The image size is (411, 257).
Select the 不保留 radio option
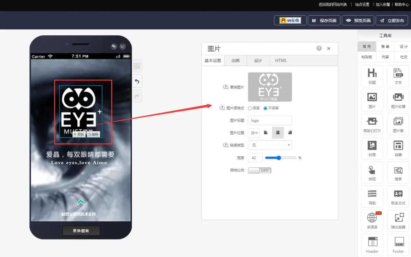coord(265,108)
